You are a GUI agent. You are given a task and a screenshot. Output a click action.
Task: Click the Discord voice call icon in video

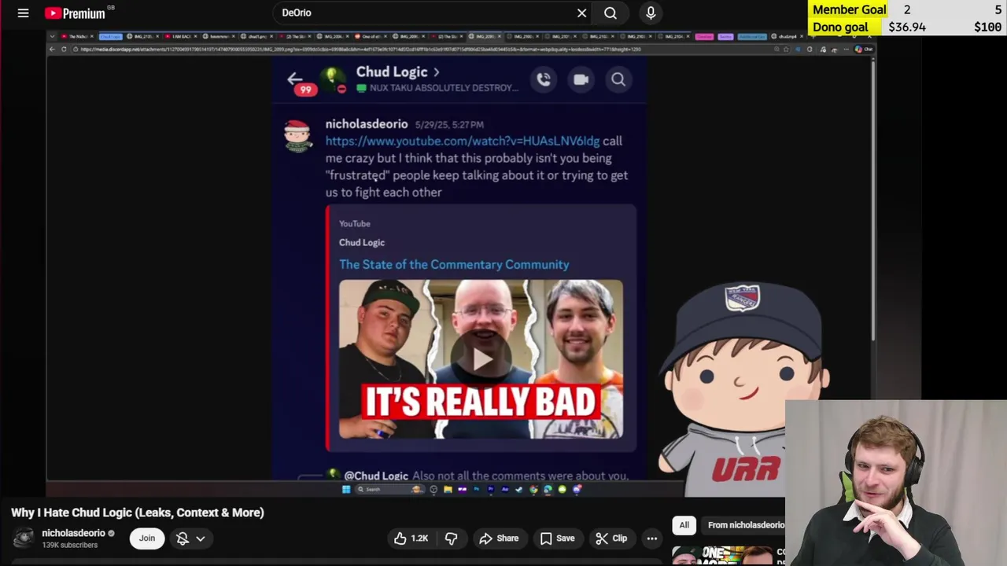pos(544,79)
